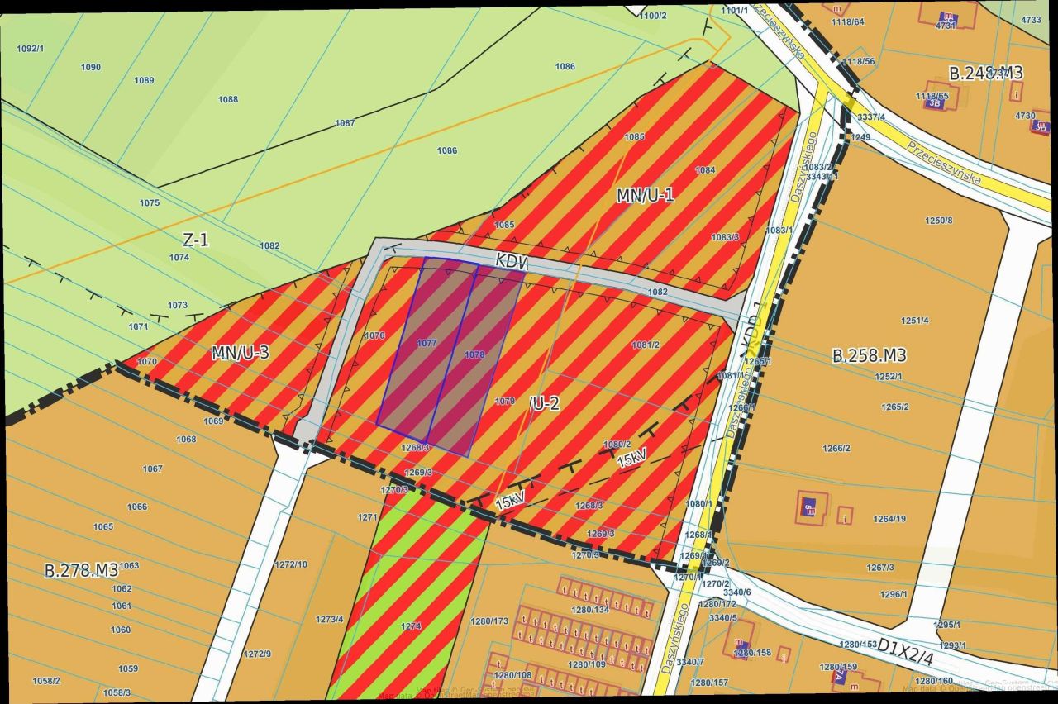Click parcel 1088

228,99
